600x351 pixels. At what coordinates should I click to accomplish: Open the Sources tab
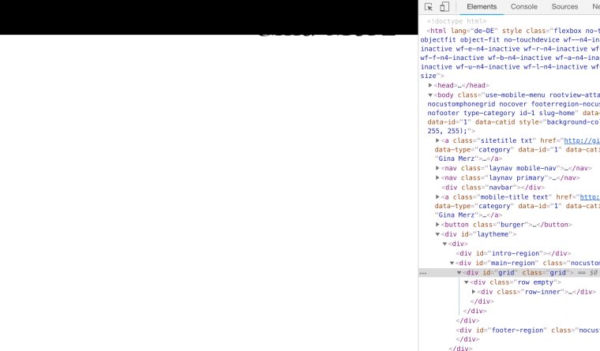pyautogui.click(x=564, y=7)
